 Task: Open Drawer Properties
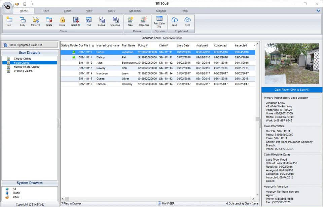click(x=144, y=21)
